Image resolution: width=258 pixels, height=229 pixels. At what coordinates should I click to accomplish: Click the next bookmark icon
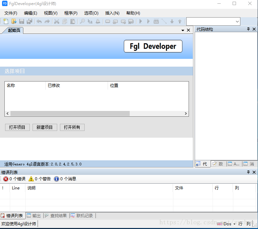[123, 22]
